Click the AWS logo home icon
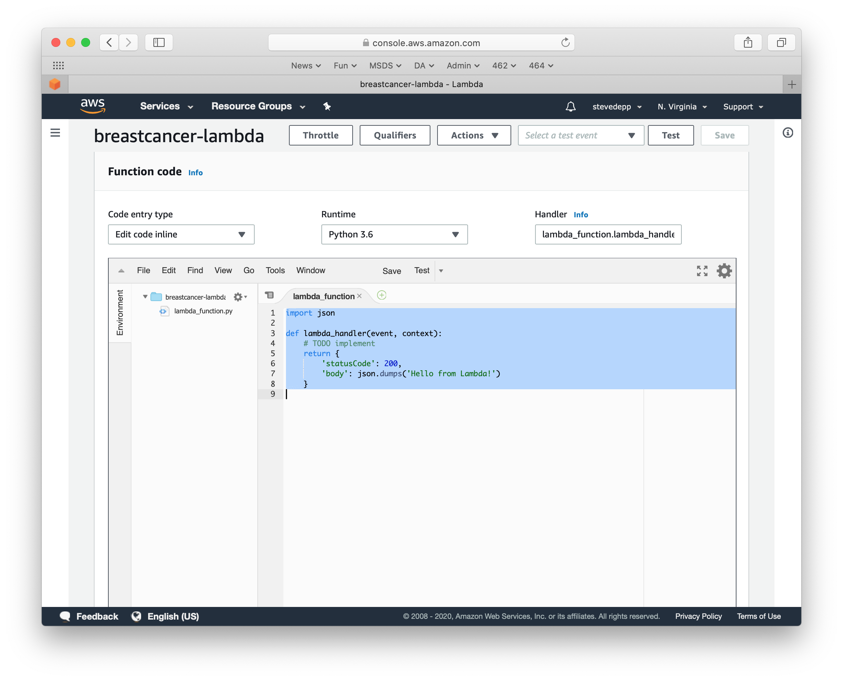The height and width of the screenshot is (681, 843). click(x=93, y=106)
